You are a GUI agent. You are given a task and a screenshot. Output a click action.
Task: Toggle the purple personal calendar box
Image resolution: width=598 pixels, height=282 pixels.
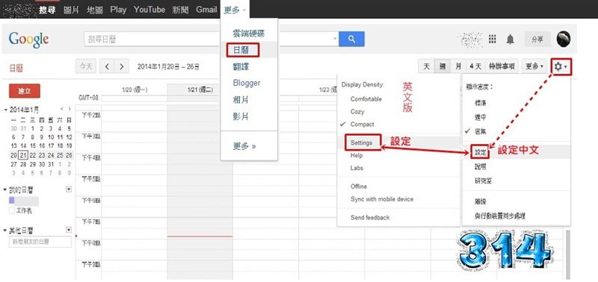coord(12,201)
